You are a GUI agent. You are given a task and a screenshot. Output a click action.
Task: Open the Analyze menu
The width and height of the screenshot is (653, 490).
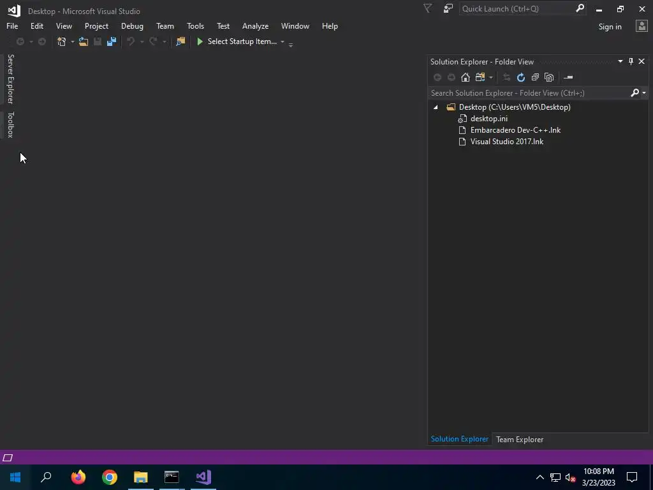(255, 26)
